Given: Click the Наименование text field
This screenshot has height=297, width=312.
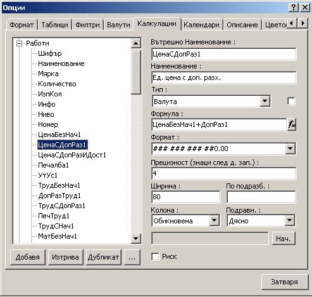Looking at the screenshot, I should 223,78.
